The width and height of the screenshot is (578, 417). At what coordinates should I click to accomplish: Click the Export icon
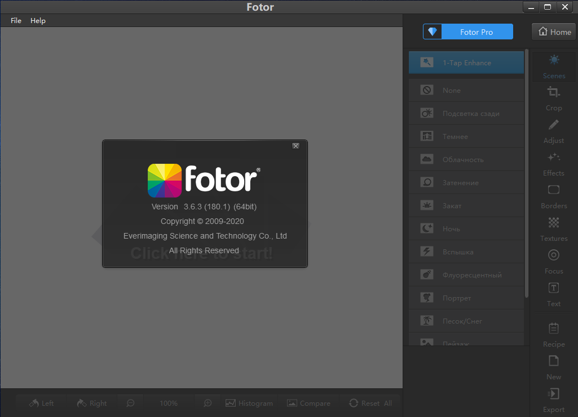(x=553, y=394)
